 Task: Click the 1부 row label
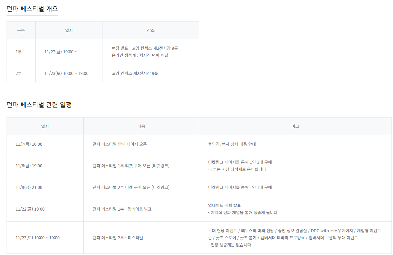tap(19, 52)
